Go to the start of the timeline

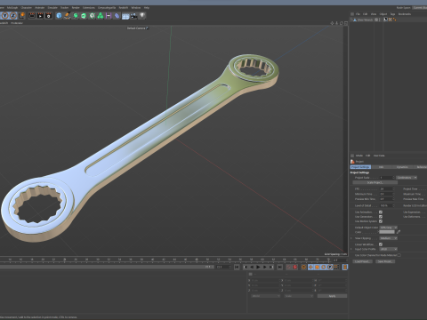click(x=237, y=268)
